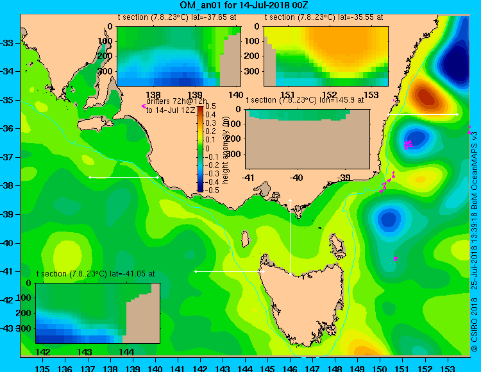Open the lon=145.9 temperature section inset

[x=307, y=139]
